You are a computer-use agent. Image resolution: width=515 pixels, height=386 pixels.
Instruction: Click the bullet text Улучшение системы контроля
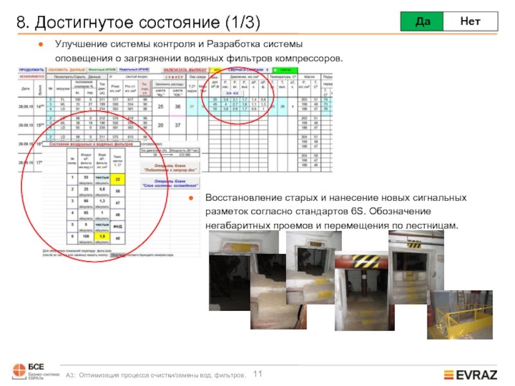click(x=199, y=51)
